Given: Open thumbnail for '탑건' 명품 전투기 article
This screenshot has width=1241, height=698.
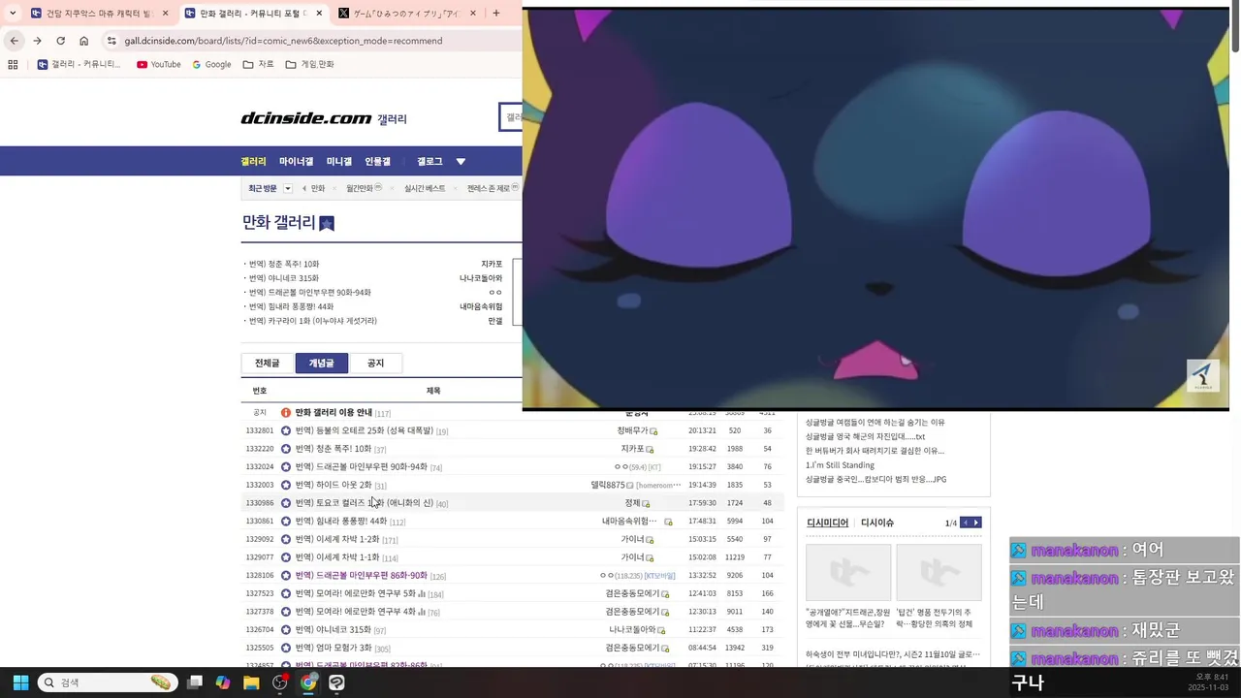Looking at the screenshot, I should point(939,572).
